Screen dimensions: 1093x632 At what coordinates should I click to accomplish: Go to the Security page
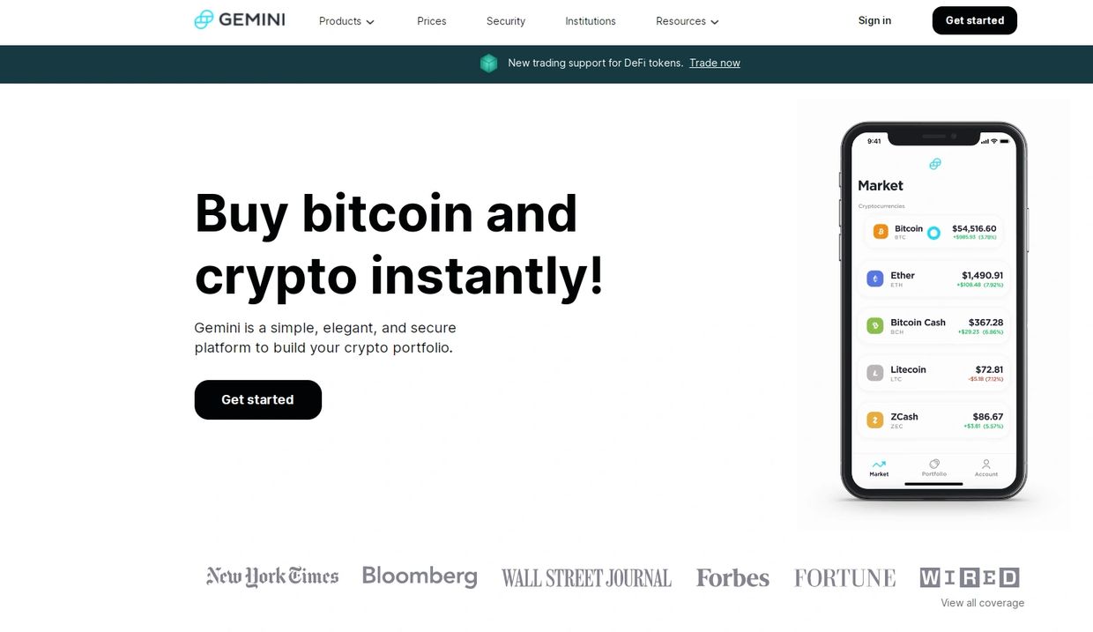[506, 21]
